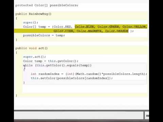Click the 'public void act()' method header

pyautogui.click(x=32, y=48)
